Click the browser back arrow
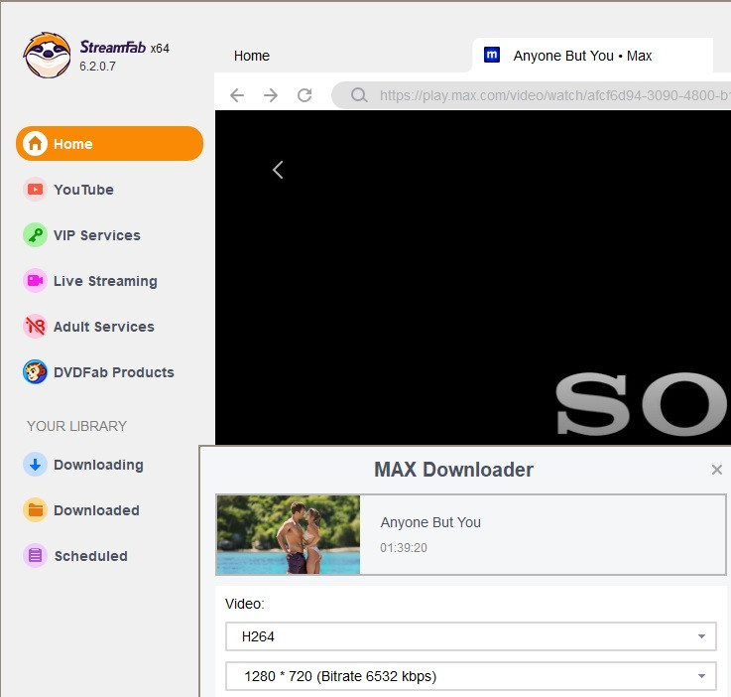731x697 pixels. click(x=237, y=95)
